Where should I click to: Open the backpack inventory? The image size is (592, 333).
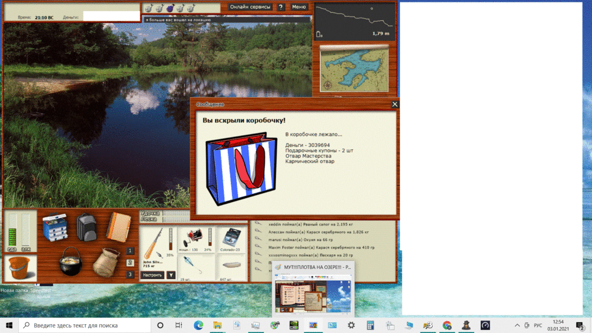(x=86, y=228)
